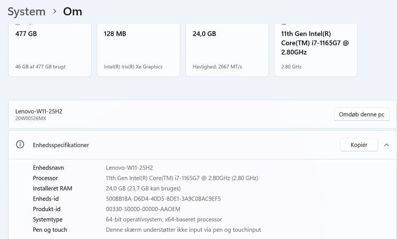Select the Enhedsspecifikationer header row

203,145
